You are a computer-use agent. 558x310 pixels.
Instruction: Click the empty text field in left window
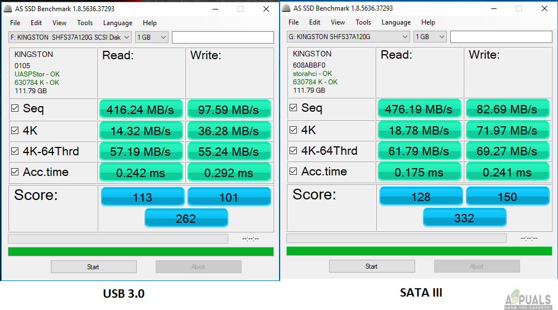tap(223, 37)
